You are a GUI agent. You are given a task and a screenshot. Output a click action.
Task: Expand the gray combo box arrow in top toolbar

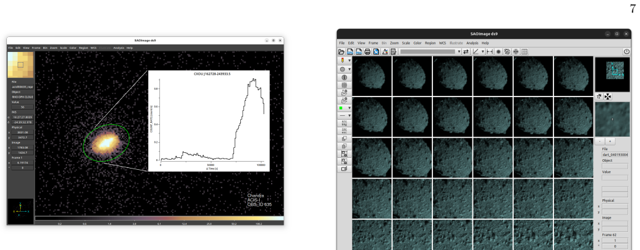[459, 52]
